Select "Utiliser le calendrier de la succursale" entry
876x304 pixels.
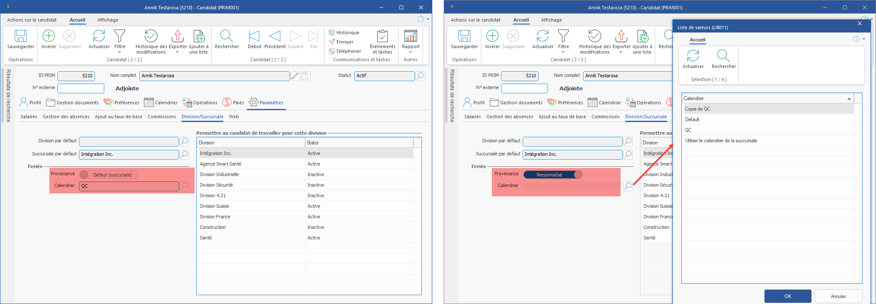721,141
